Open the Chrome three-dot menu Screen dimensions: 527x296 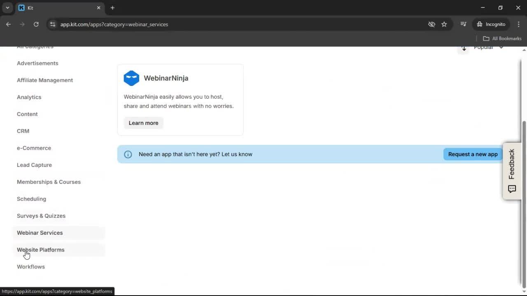click(x=519, y=24)
